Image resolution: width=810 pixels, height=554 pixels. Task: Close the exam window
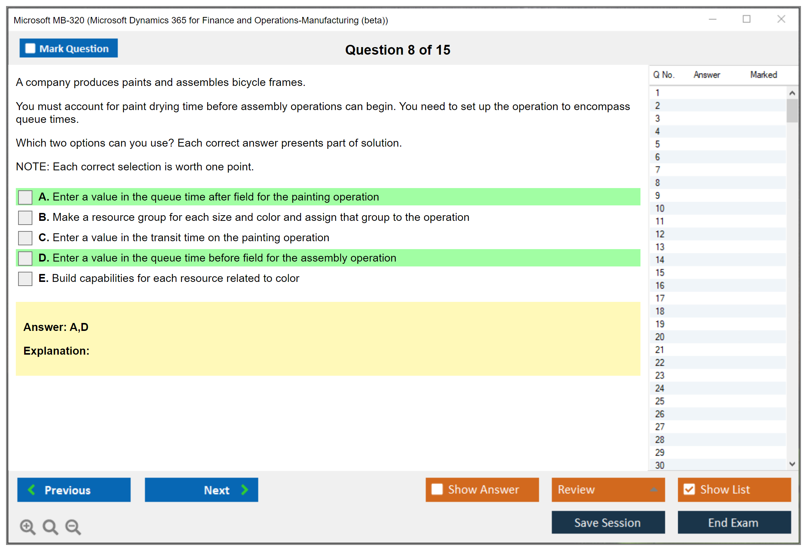pos(781,19)
